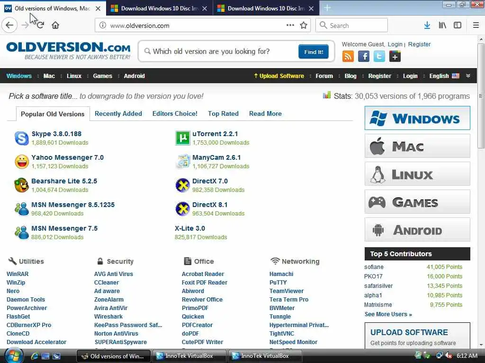This screenshot has width=485, height=363.
Task: Click the large Android platform button
Action: (417, 230)
